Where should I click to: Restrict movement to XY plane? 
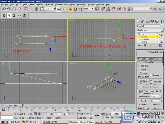pyautogui.click(x=19, y=16)
